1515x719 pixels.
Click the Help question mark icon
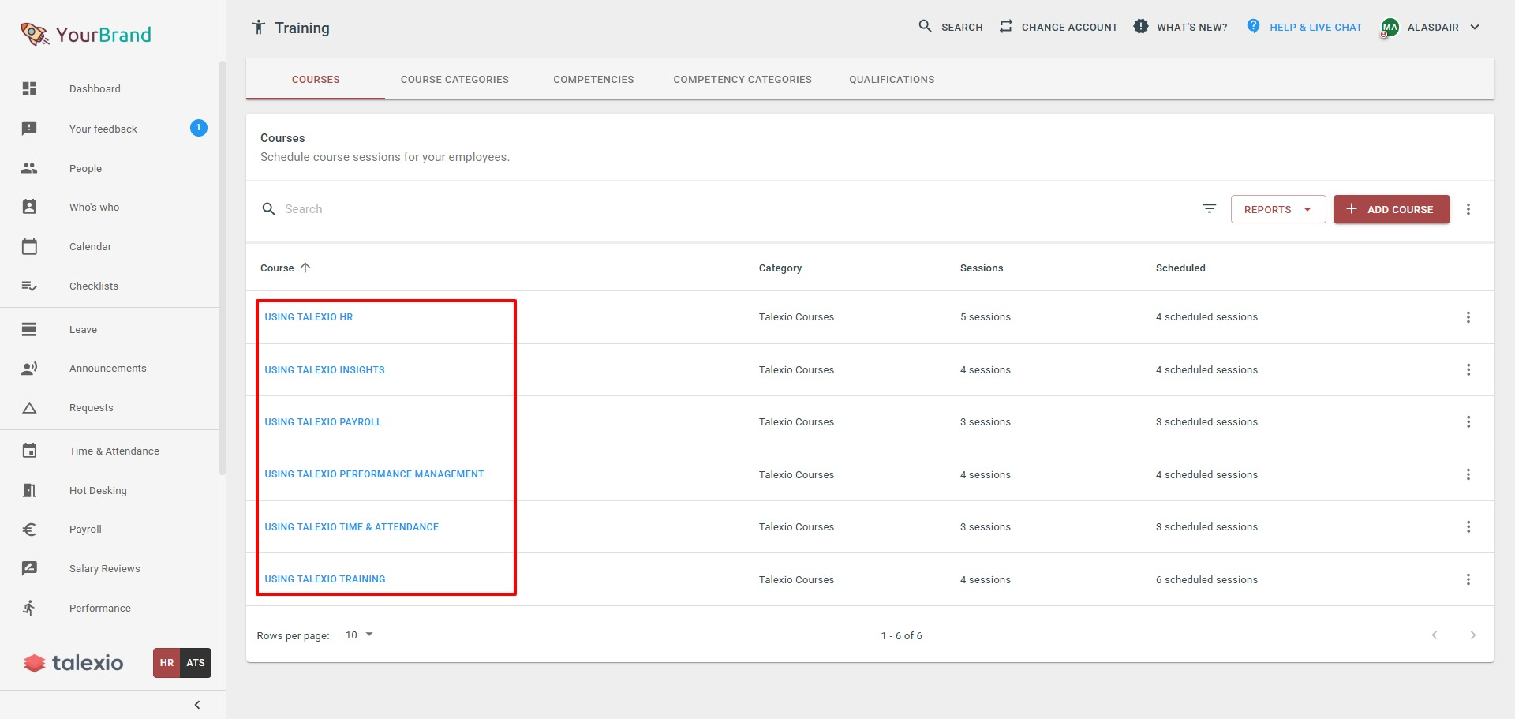pos(1253,26)
